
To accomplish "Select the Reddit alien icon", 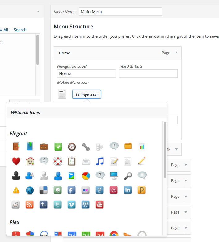I will point(16,205).
